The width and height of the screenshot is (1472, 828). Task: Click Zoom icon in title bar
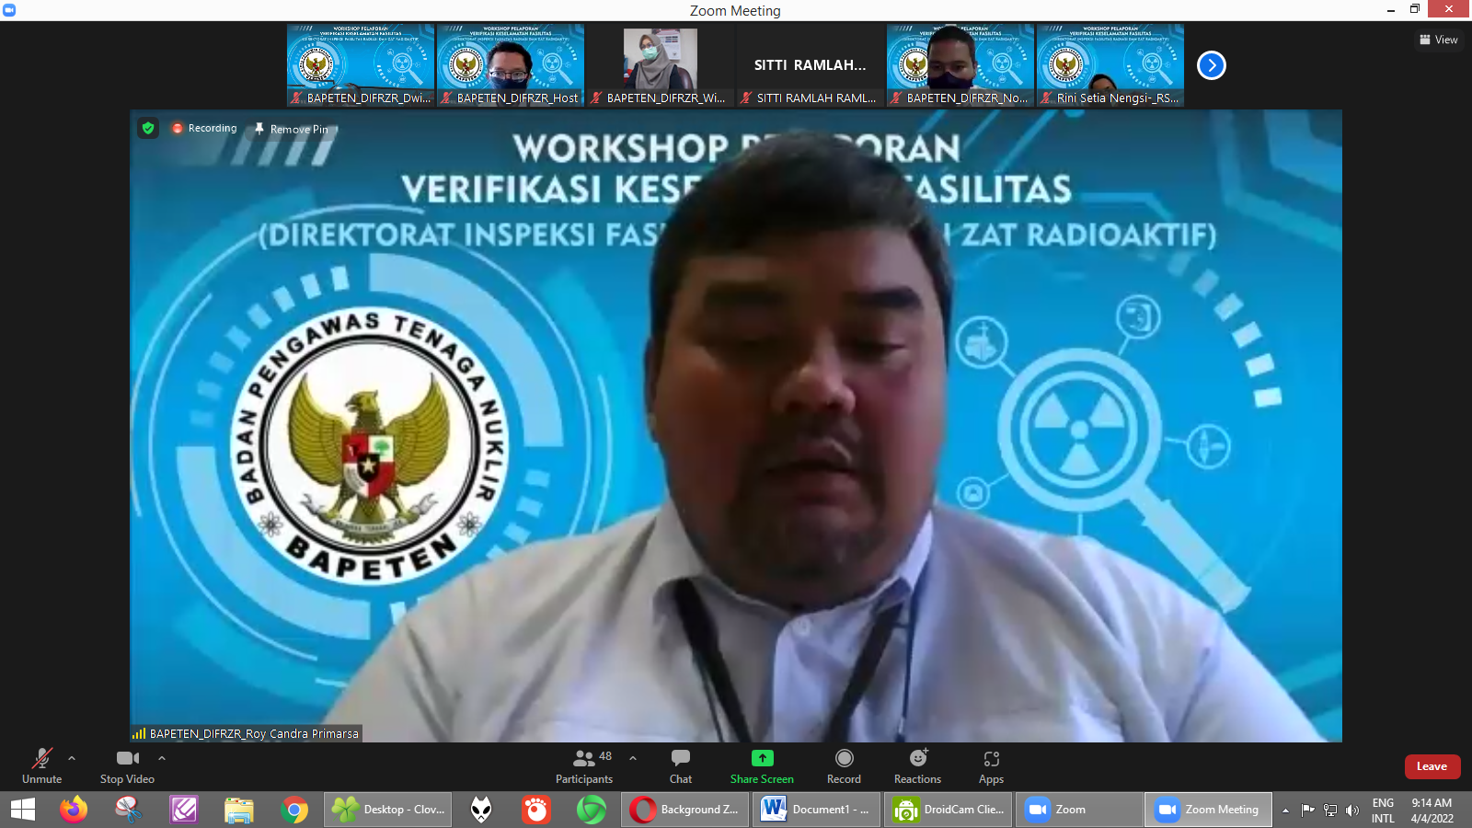coord(9,10)
